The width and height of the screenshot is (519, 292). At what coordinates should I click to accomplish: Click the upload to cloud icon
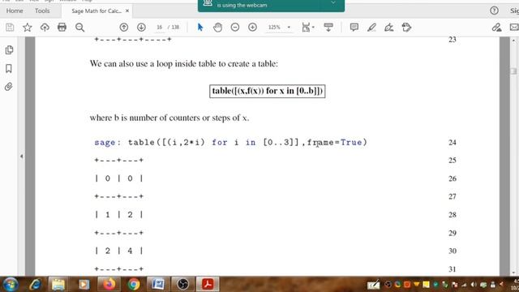click(45, 27)
